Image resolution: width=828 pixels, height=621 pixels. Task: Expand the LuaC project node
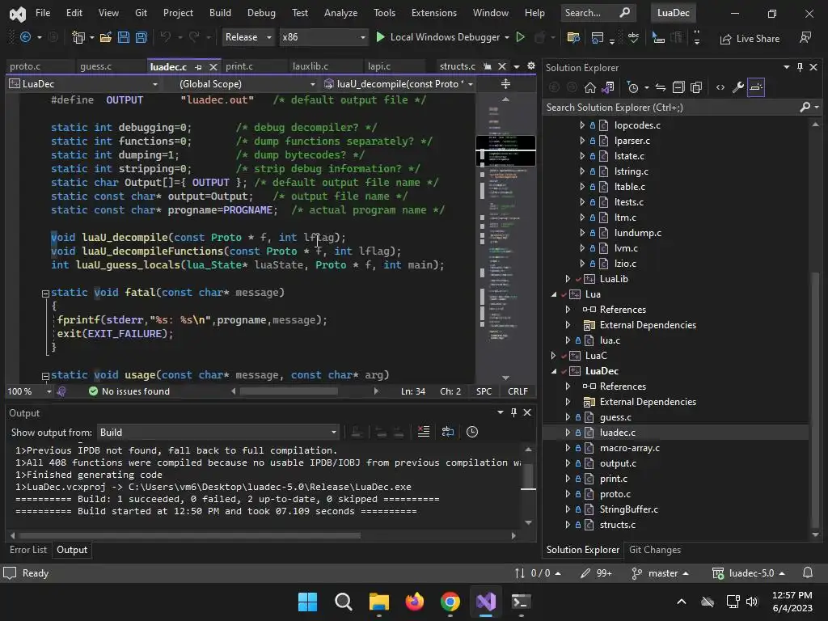554,356
